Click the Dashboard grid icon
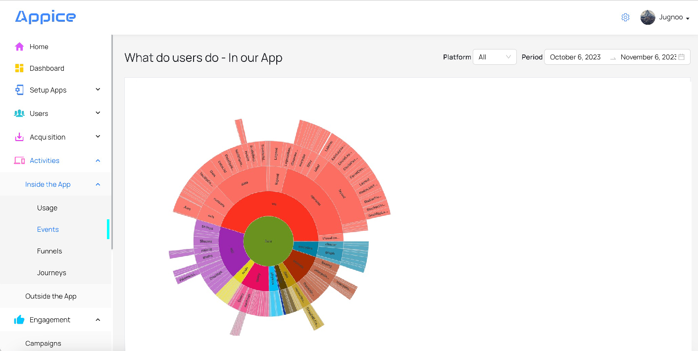Image resolution: width=698 pixels, height=351 pixels. click(x=19, y=68)
